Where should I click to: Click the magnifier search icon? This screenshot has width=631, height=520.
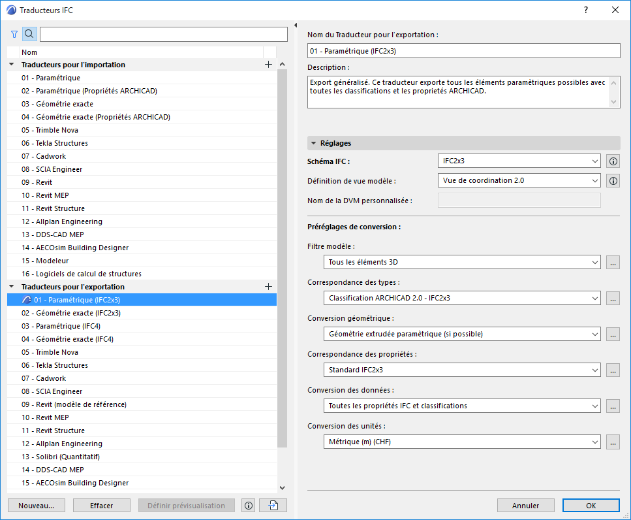[x=29, y=33]
